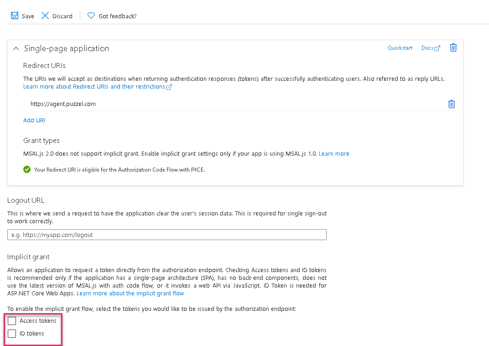
Task: Click Learn more next to MSAL.js 1.0
Action: [334, 154]
